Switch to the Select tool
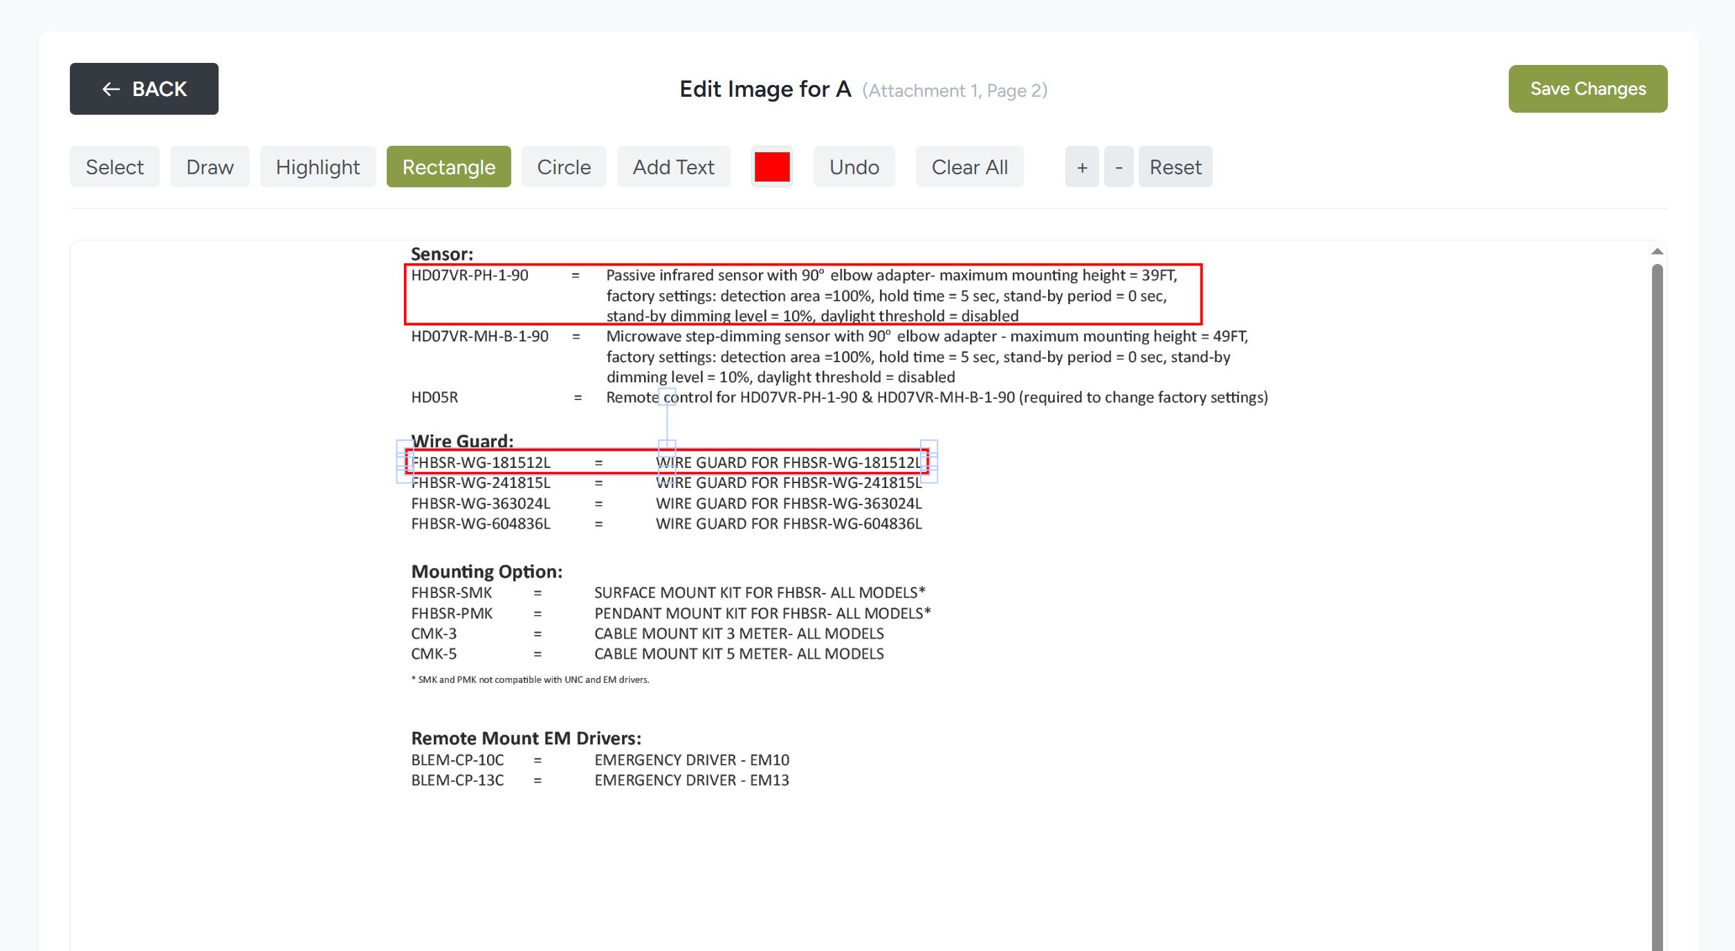1735x951 pixels. 114,166
